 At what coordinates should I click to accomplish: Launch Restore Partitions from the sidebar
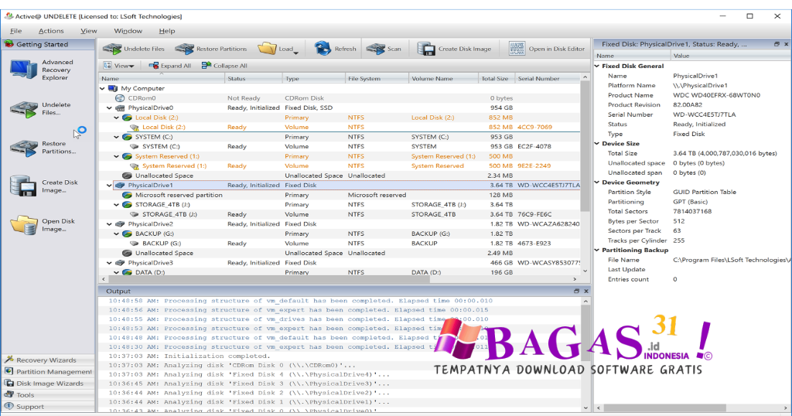43,148
